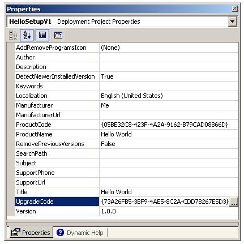Click the UpgradeCode ellipsis button
The width and height of the screenshot is (244, 244).
(234, 202)
